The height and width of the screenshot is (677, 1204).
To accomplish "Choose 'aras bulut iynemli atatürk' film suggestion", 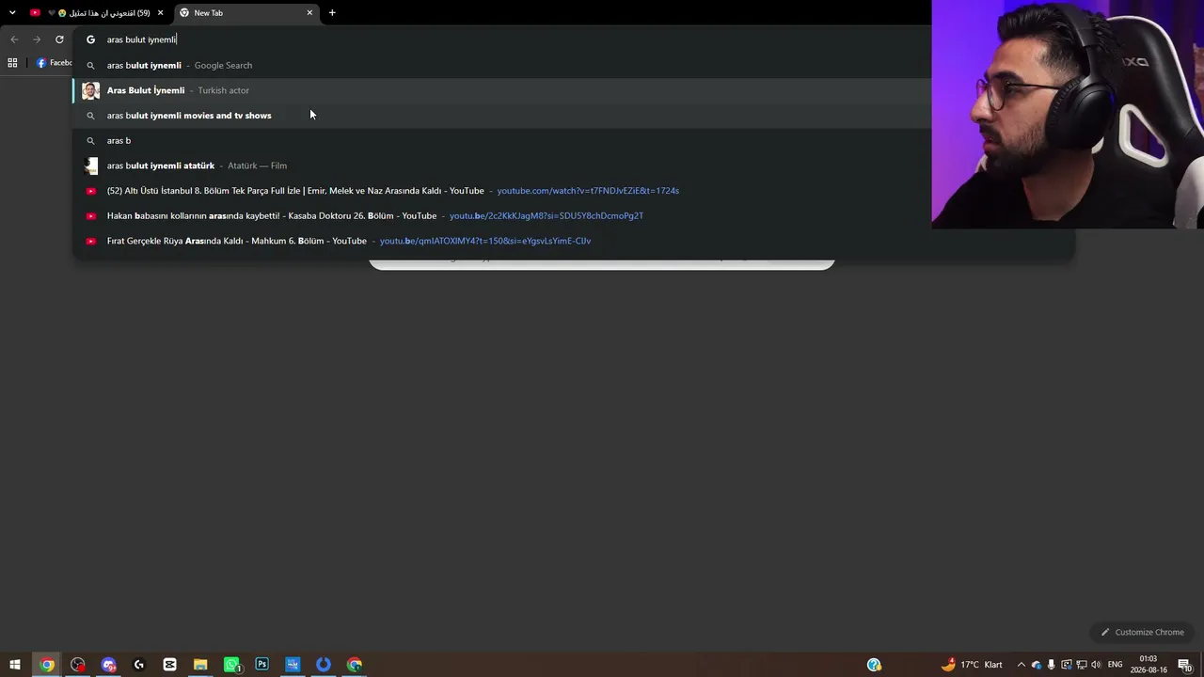I will click(501, 165).
